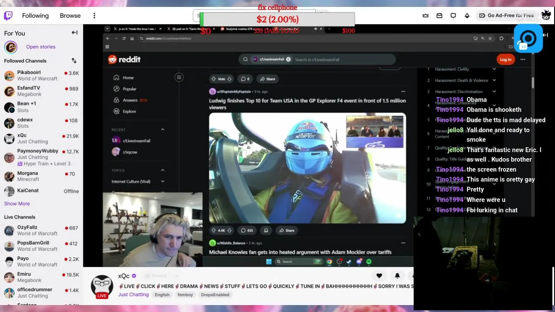Collapse the RECENT section in reddit sidebar
Viewport: 555px width, 312px height.
click(x=163, y=130)
